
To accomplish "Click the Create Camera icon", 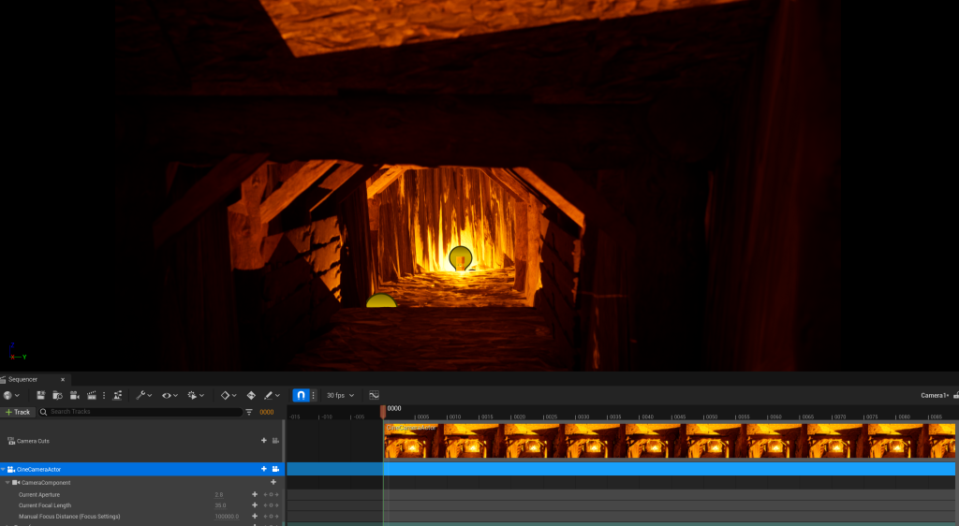I will click(74, 396).
